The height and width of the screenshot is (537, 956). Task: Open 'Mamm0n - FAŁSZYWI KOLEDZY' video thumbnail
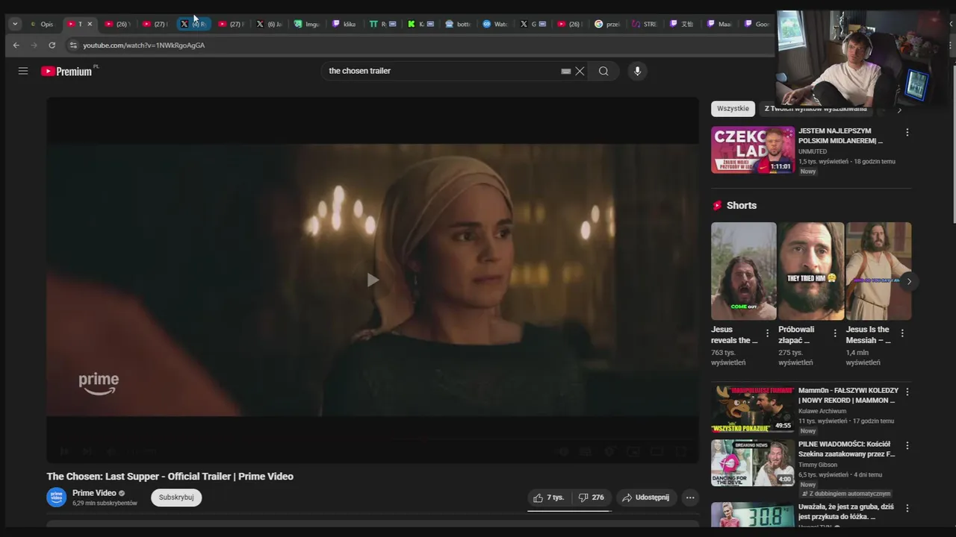click(753, 409)
